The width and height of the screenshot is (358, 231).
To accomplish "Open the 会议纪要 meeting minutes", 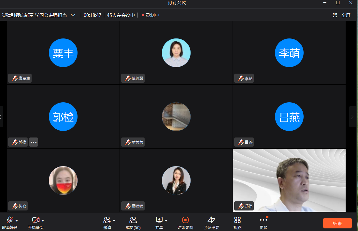I will click(211, 223).
